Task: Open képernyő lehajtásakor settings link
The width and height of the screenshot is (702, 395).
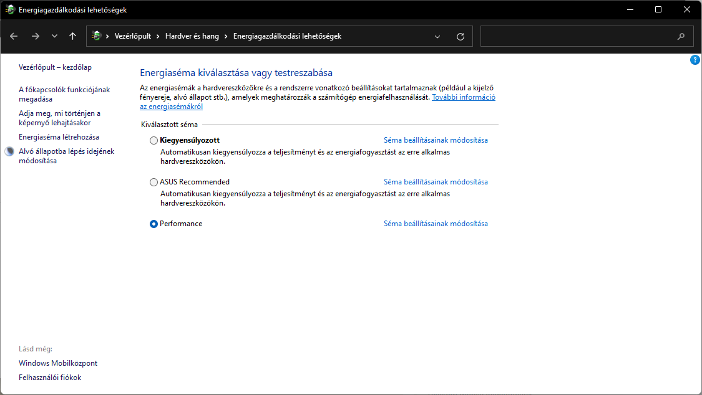Action: tap(59, 118)
